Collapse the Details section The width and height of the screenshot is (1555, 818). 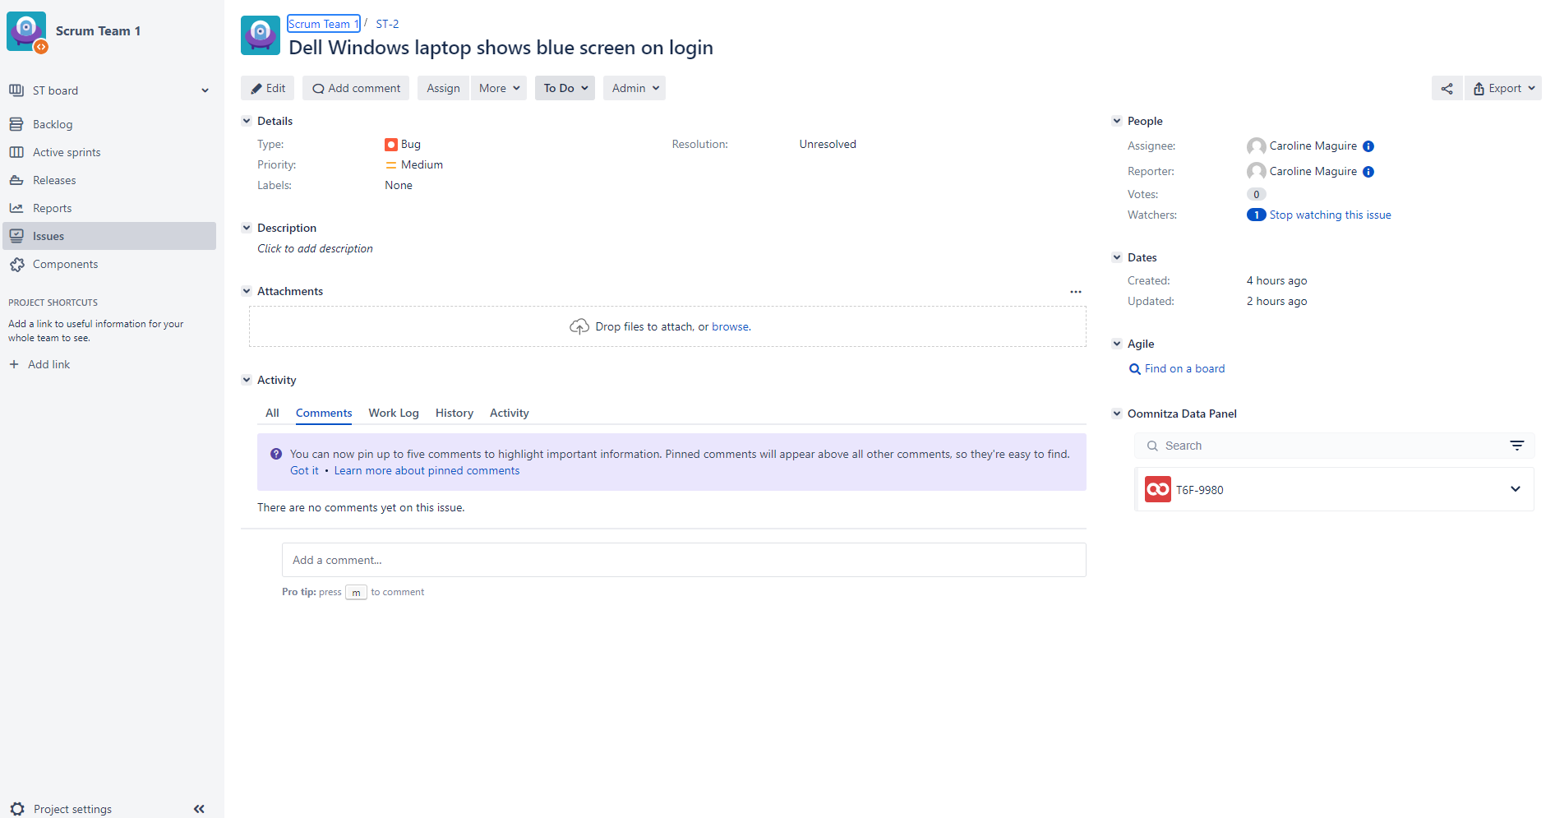click(247, 121)
